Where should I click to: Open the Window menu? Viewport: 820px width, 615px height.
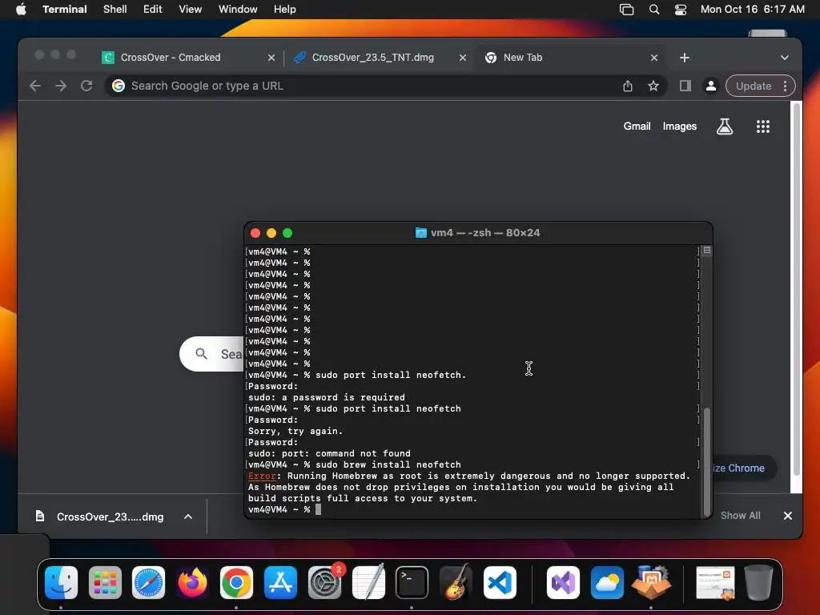coord(238,10)
